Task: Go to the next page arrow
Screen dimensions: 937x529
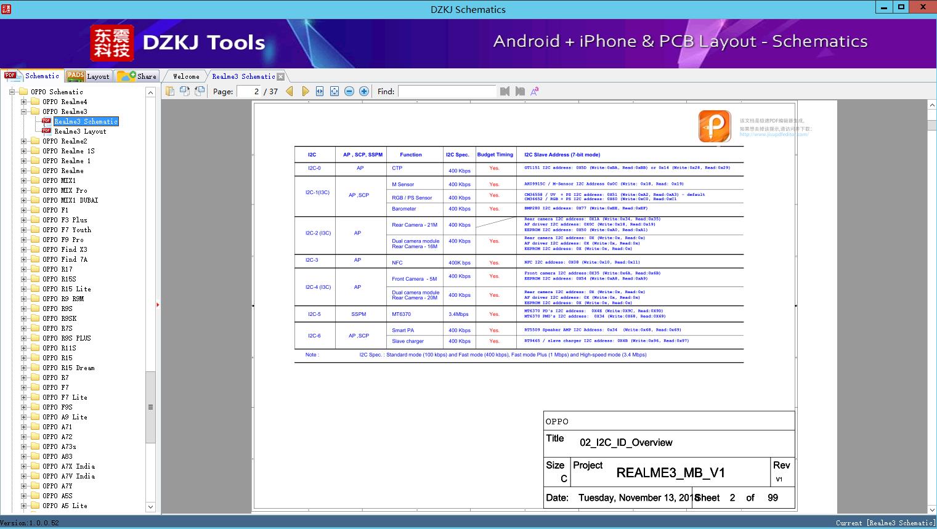Action: click(x=305, y=91)
